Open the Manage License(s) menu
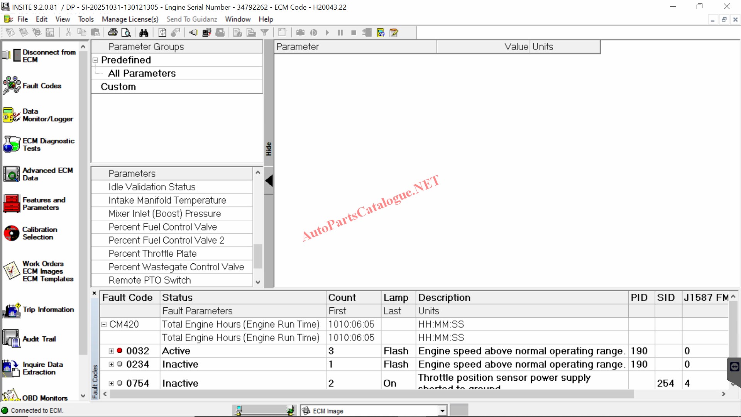The height and width of the screenshot is (417, 741). (130, 19)
